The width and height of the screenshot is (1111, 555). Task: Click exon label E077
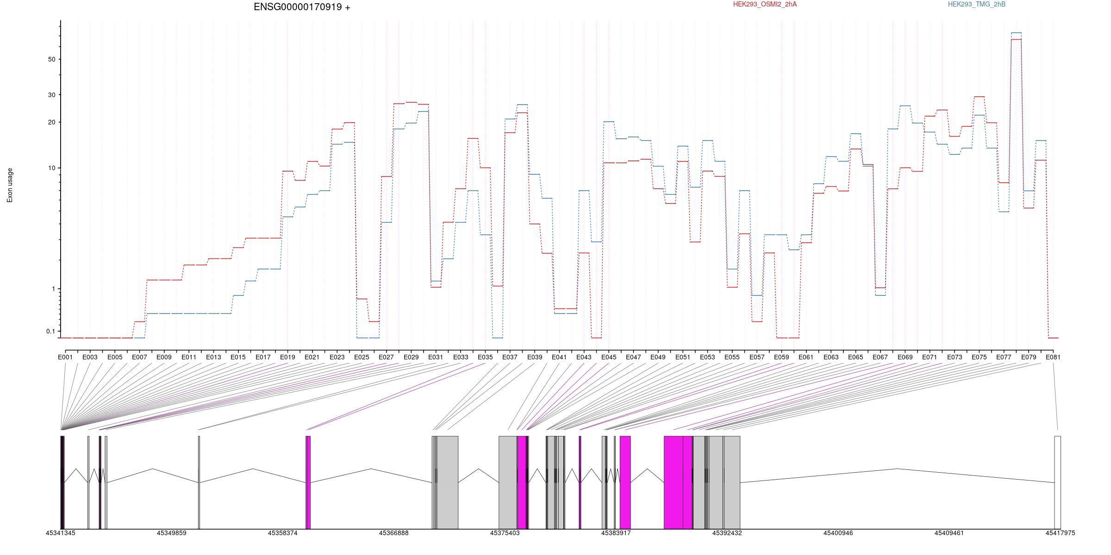tap(1004, 357)
